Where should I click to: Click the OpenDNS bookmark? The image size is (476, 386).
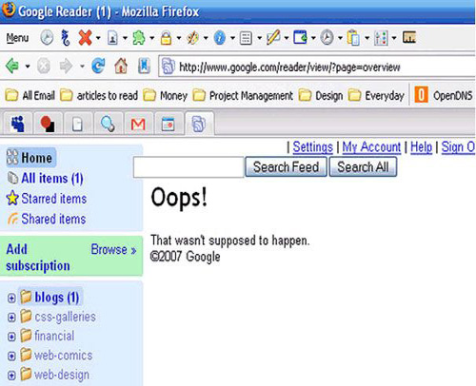444,95
